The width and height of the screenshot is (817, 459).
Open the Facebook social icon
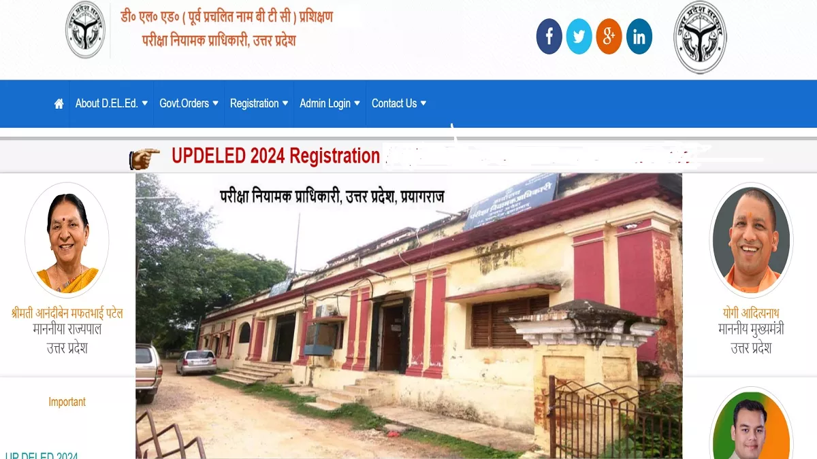coord(549,36)
